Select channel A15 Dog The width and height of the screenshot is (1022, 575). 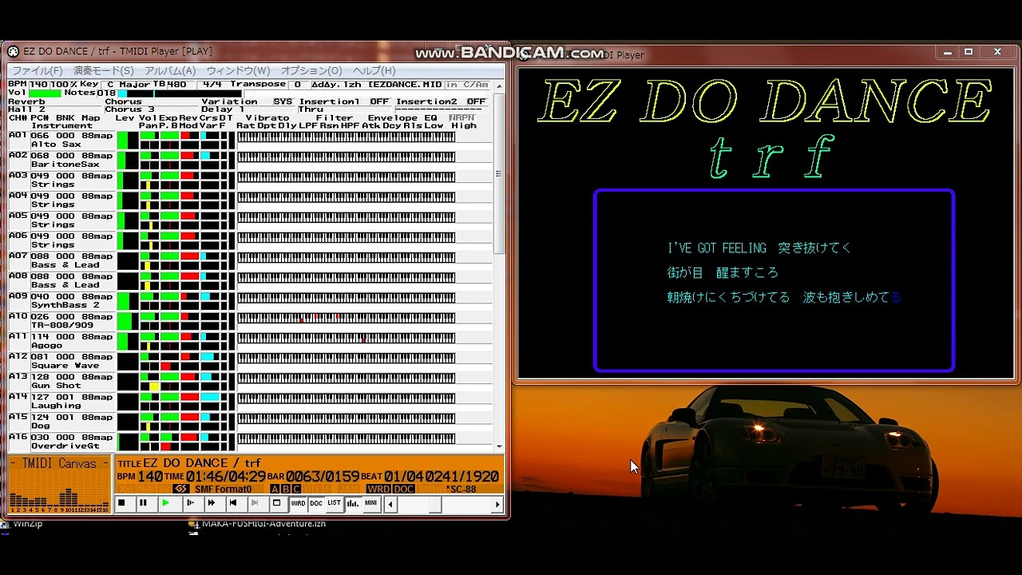(61, 421)
